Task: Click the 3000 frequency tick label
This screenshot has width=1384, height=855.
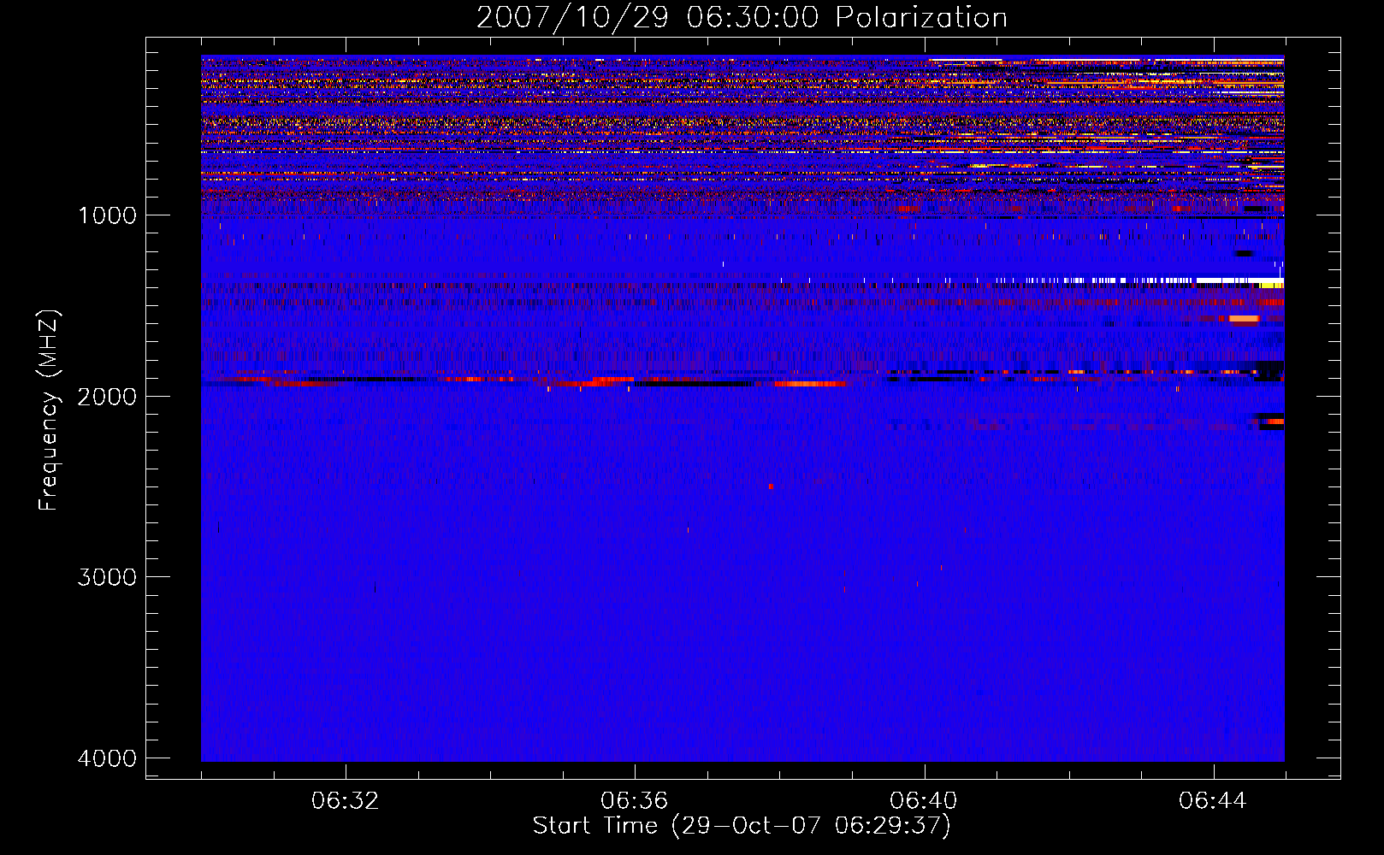Action: (107, 577)
